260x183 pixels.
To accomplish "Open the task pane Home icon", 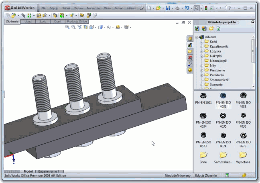I will (x=190, y=39).
